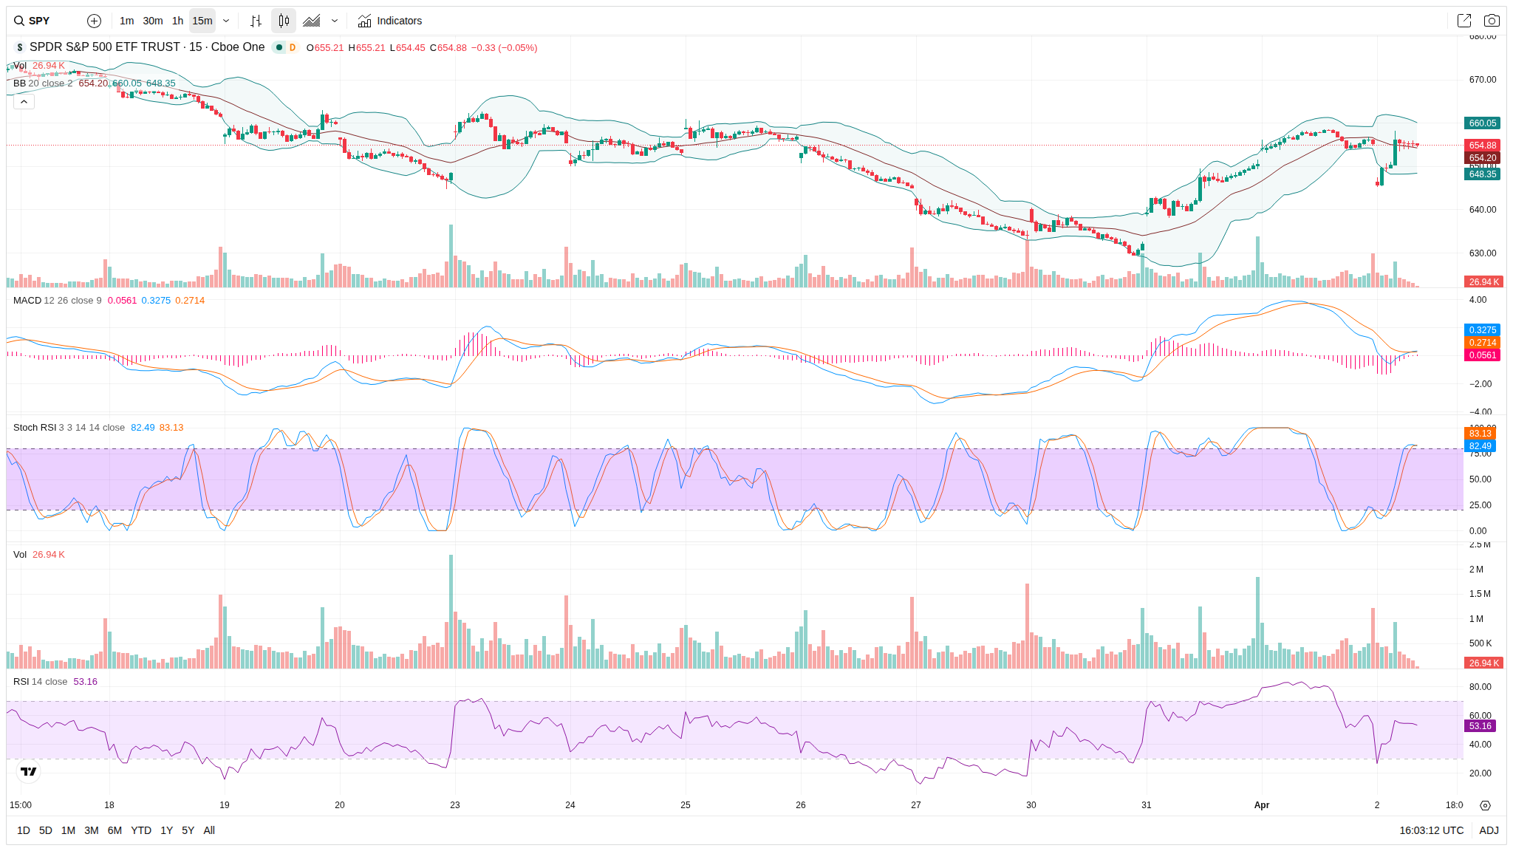Screen dimensions: 1513x851
Task: Toggle the orange D data badge
Action: point(293,47)
